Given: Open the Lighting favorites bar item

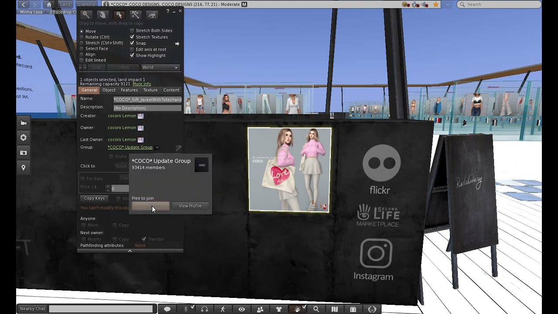Looking at the screenshot, I should pos(86,4).
